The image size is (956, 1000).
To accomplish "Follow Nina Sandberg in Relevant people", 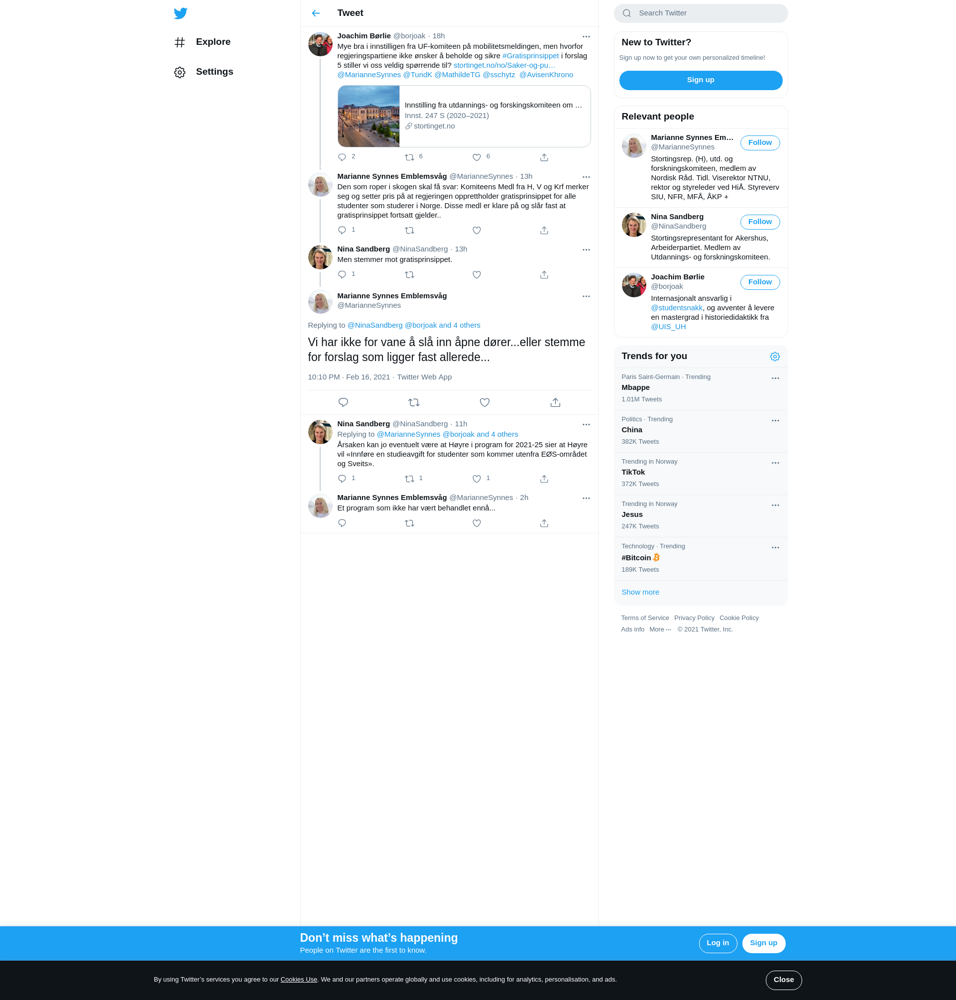I will pos(759,222).
